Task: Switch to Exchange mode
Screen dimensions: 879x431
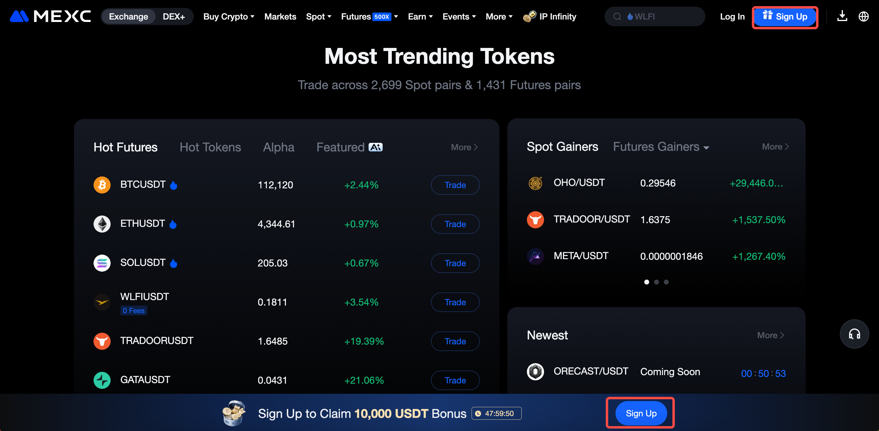Action: pyautogui.click(x=128, y=16)
